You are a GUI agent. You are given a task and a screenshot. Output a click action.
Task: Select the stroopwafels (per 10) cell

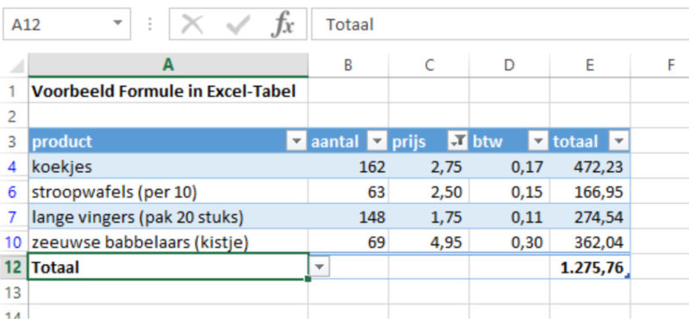(x=168, y=192)
